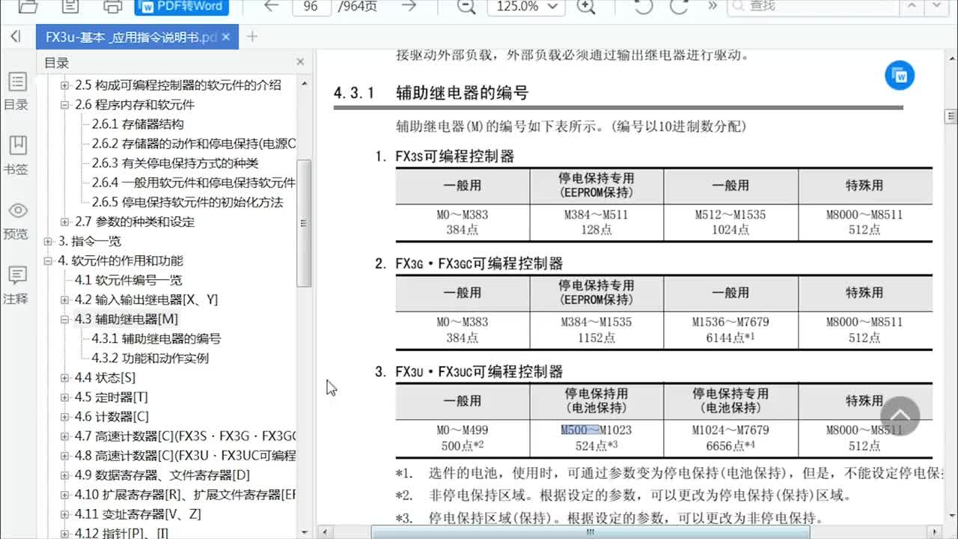
Task: Go to next page with right arrow
Action: (x=409, y=6)
